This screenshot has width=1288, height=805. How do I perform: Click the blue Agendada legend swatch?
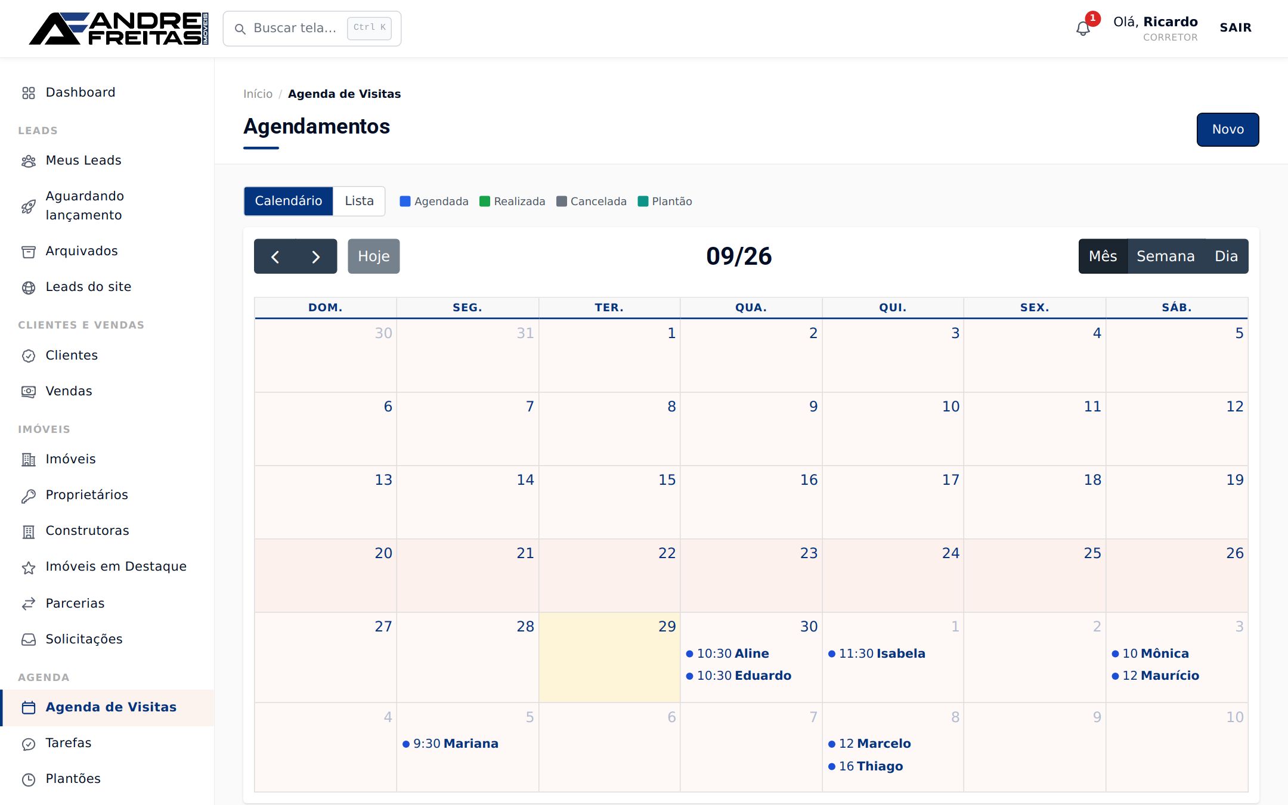click(405, 201)
